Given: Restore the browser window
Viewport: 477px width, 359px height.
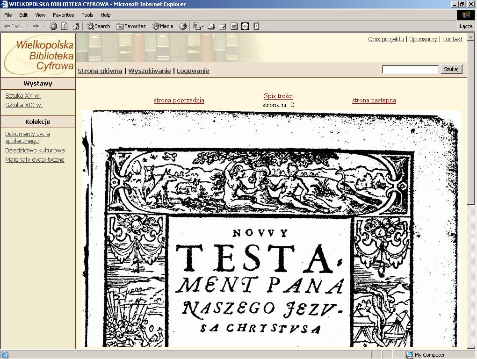Looking at the screenshot, I should 463,4.
